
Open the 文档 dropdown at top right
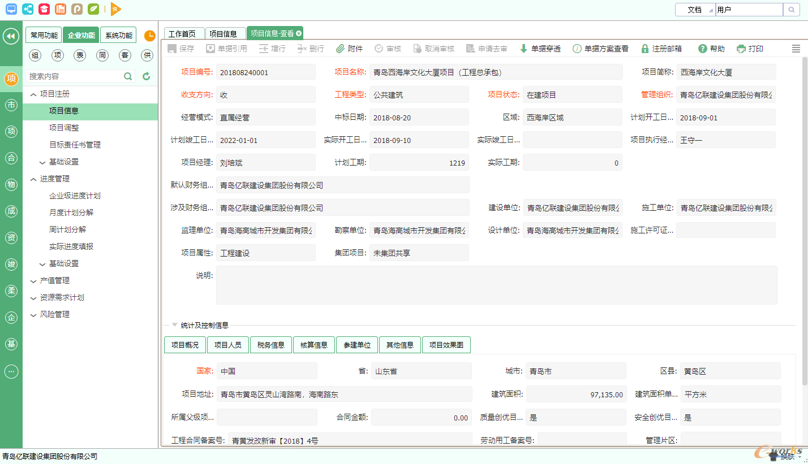[695, 10]
